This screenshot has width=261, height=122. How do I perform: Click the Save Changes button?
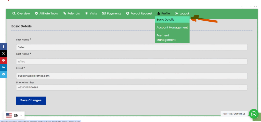[x=31, y=100]
